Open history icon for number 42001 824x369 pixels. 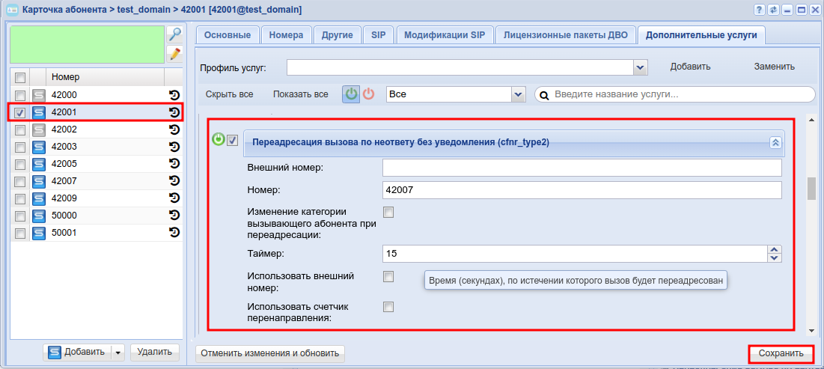[x=174, y=112]
